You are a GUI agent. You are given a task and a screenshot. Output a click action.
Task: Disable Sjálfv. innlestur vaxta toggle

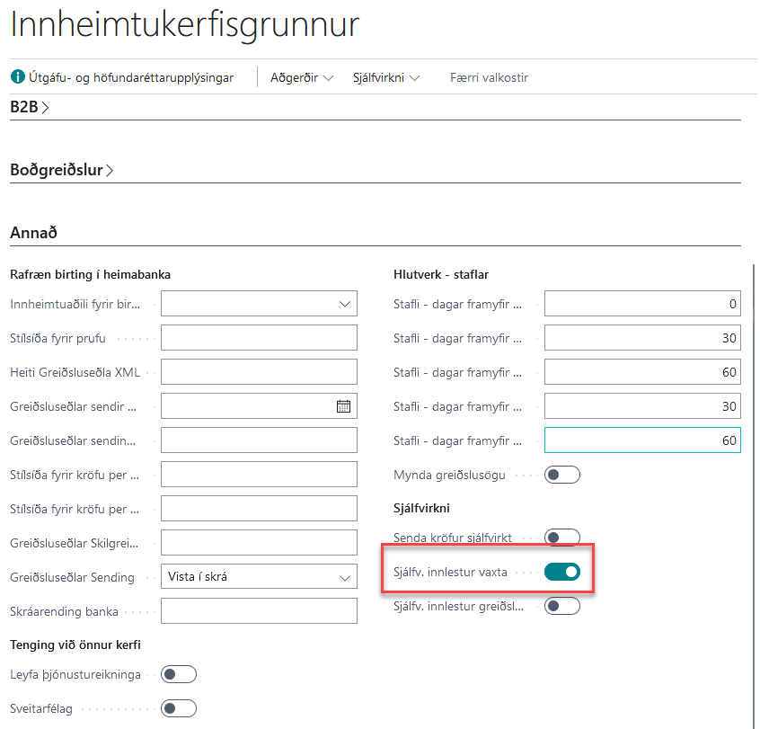point(562,572)
